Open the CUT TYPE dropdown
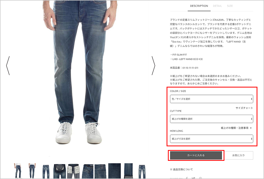 pos(211,119)
